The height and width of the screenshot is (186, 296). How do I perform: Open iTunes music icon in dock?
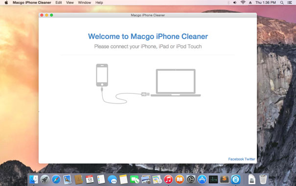point(168,179)
